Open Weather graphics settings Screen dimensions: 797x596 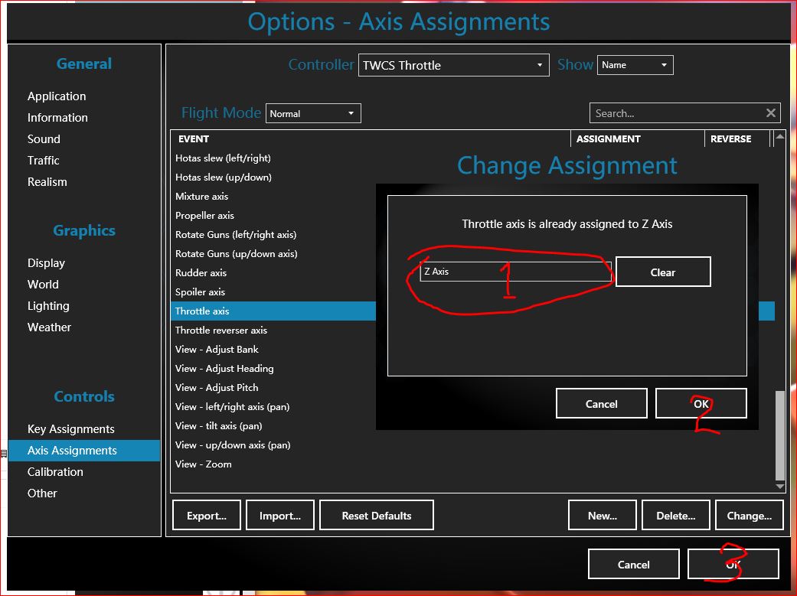(49, 327)
